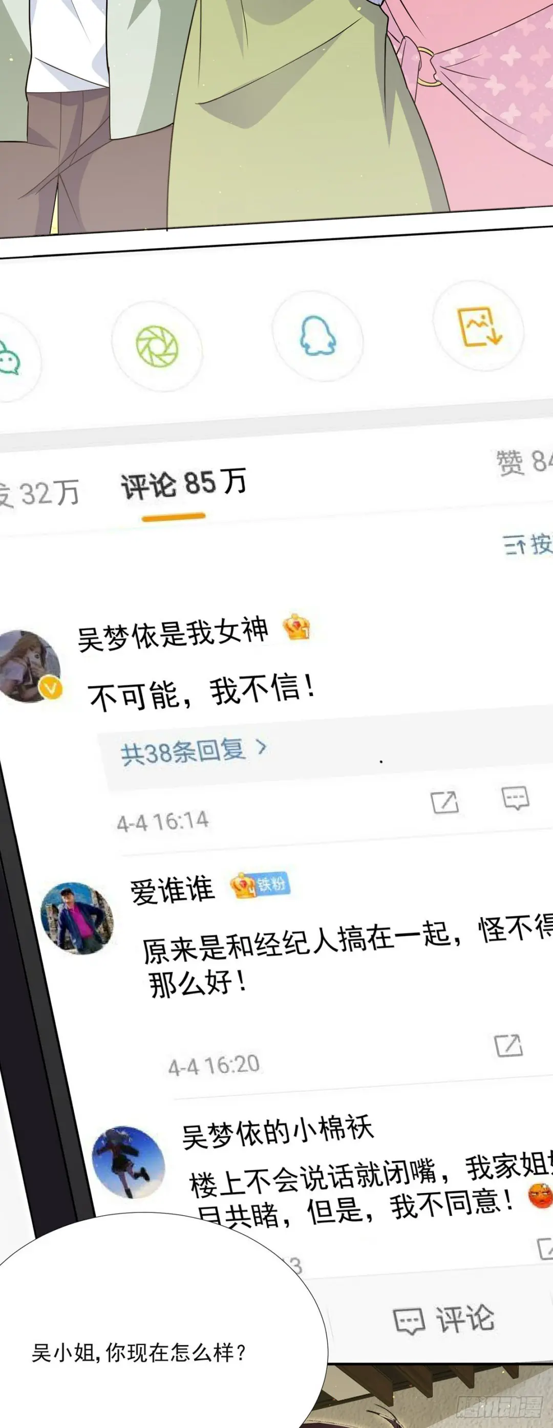The height and width of the screenshot is (1428, 553).
Task: Tap the repost icon beside 4-4 16:20
Action: (x=508, y=1046)
